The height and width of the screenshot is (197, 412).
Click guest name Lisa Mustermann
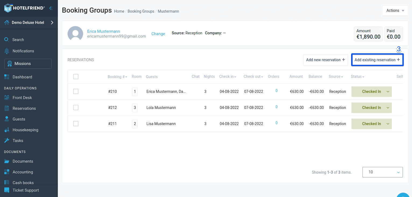coord(161,124)
